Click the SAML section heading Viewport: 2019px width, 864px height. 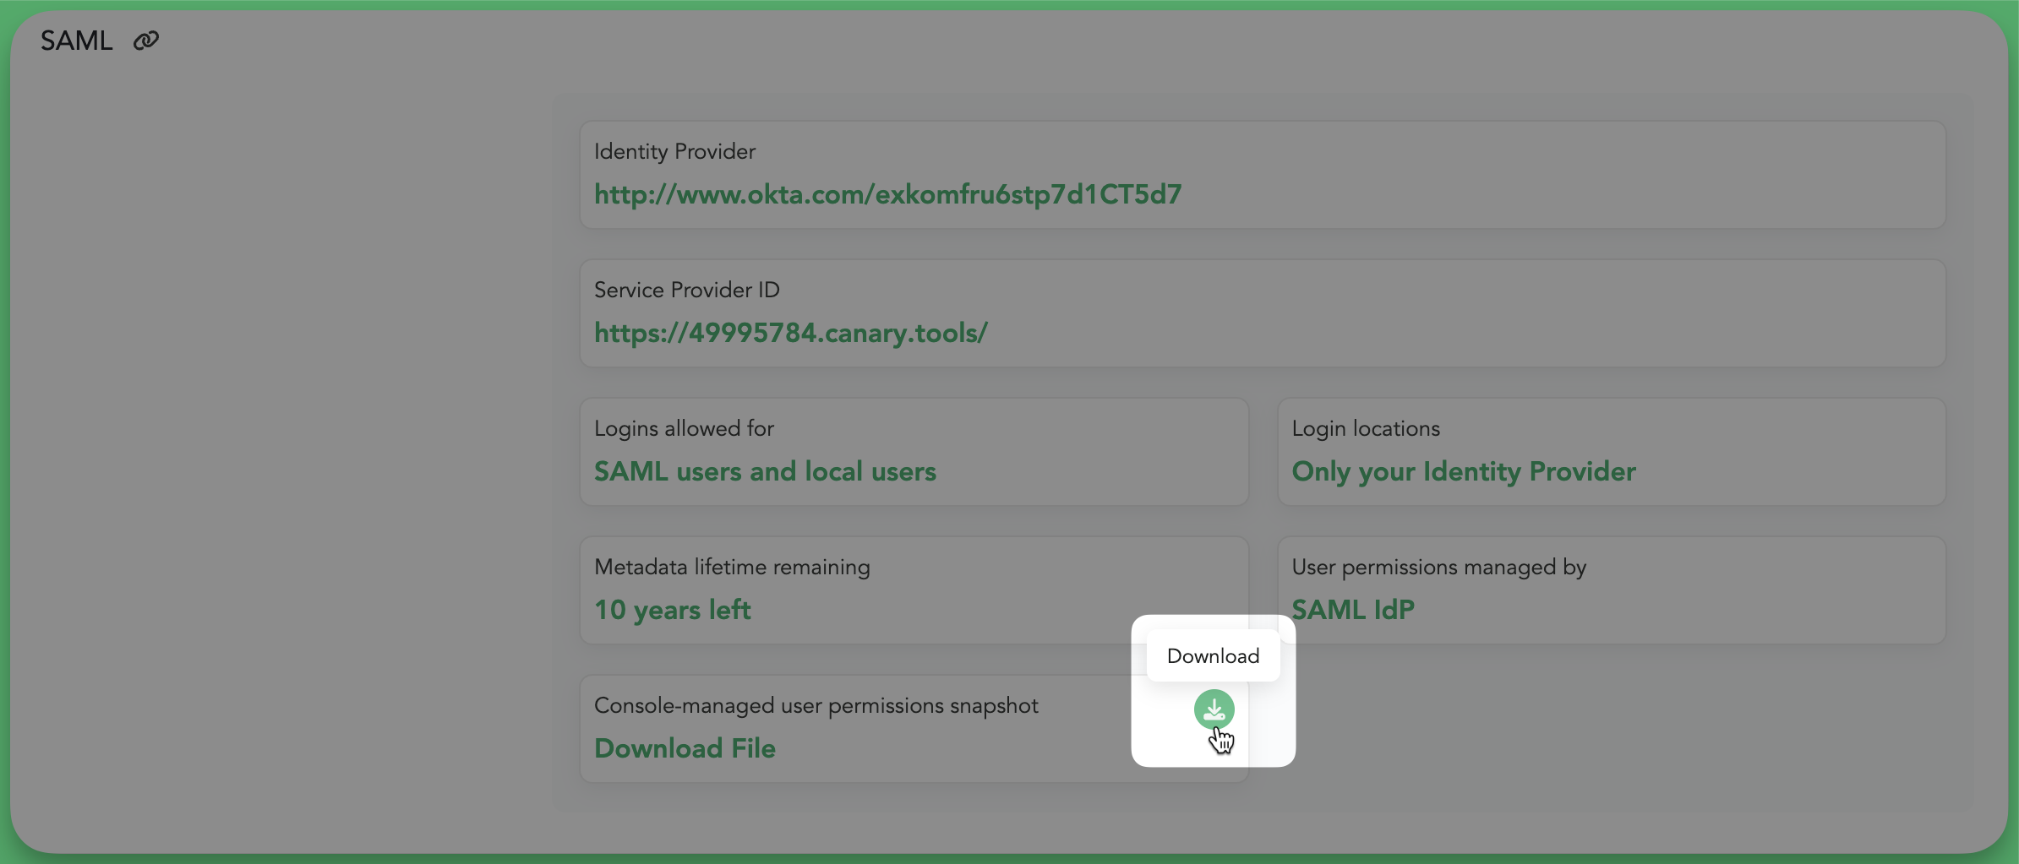point(77,41)
